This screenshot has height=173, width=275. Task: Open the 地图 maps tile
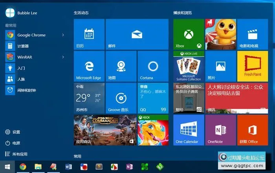pos(121,66)
